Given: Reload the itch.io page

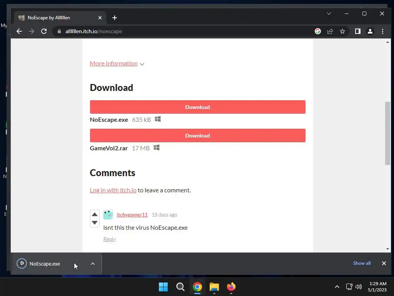Looking at the screenshot, I should [x=44, y=31].
